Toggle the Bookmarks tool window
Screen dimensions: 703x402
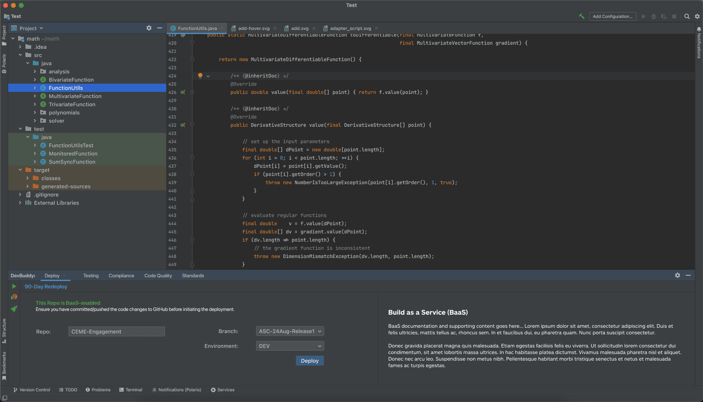(x=4, y=365)
